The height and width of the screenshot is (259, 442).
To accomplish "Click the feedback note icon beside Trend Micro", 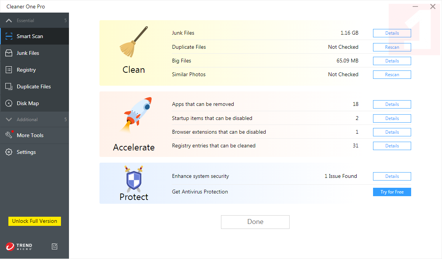I will click(x=55, y=246).
